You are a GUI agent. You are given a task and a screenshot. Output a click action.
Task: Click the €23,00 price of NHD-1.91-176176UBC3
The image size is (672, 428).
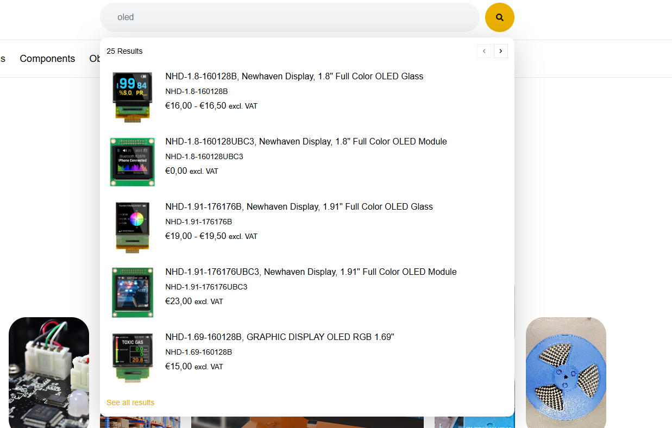coord(179,301)
